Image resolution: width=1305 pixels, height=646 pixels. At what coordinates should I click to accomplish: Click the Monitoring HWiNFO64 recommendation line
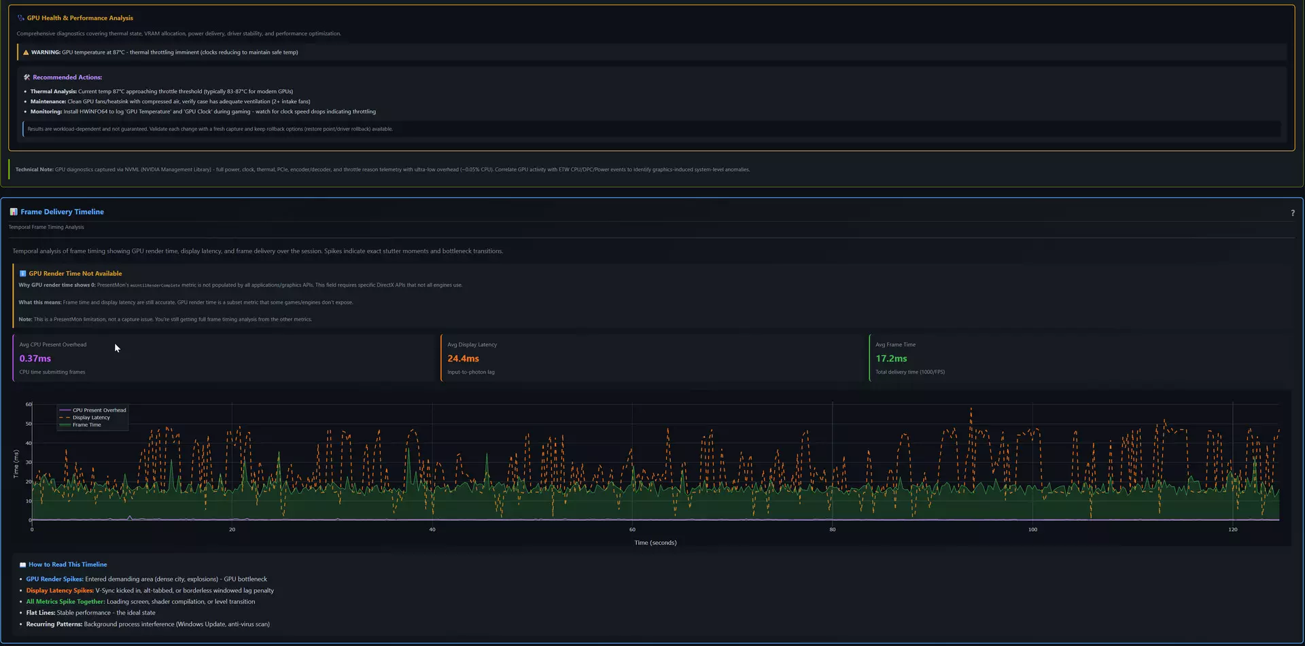pyautogui.click(x=203, y=112)
